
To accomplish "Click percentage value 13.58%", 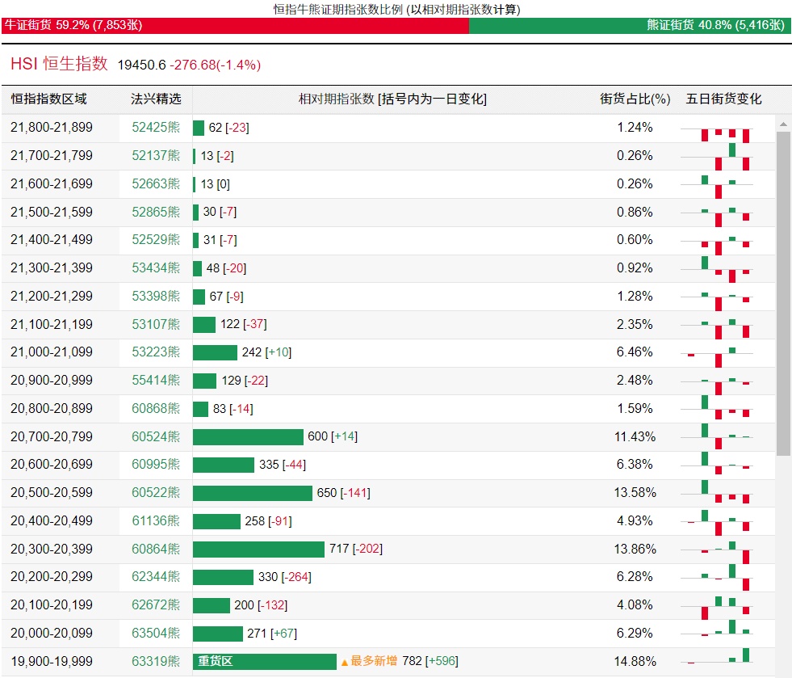I will pyautogui.click(x=635, y=492).
